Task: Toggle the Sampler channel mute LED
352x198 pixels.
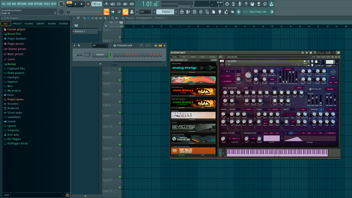Action: pyautogui.click(x=75, y=55)
